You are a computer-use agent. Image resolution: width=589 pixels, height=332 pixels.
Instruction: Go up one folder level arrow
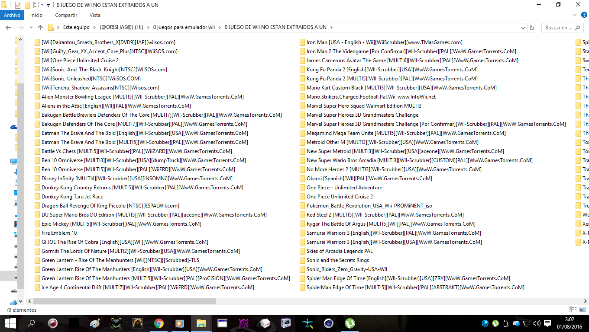click(40, 27)
